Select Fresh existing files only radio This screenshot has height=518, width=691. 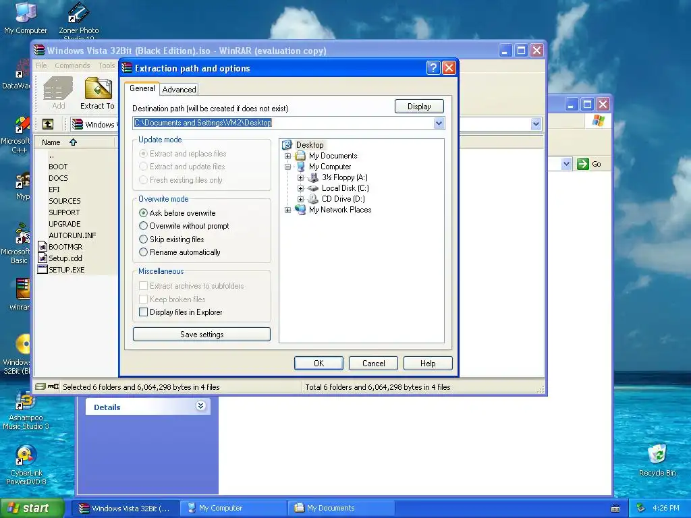point(143,179)
